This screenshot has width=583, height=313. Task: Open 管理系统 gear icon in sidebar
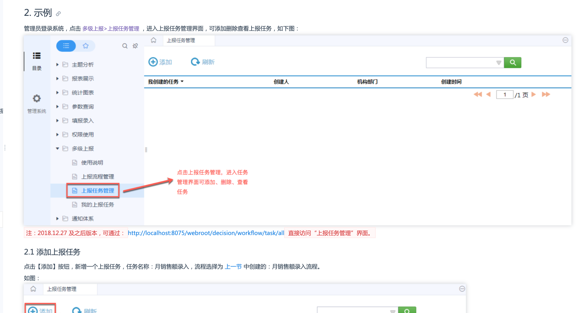coord(37,99)
